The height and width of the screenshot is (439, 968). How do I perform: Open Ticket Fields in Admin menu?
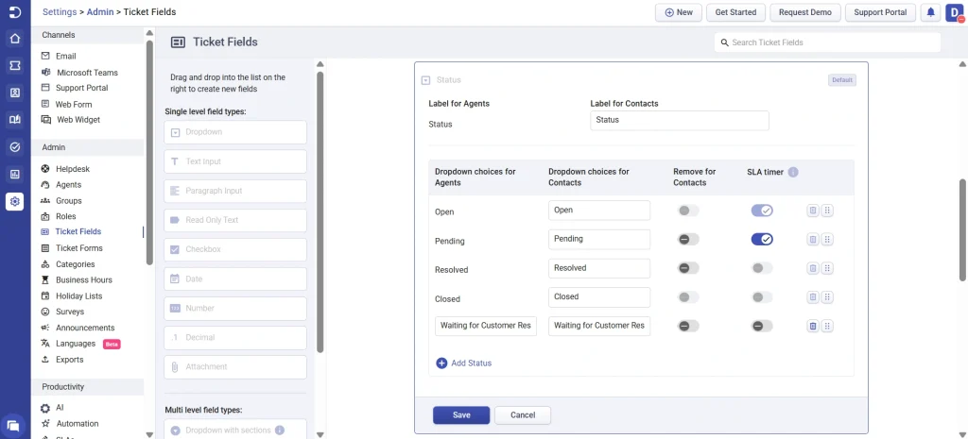coord(78,232)
